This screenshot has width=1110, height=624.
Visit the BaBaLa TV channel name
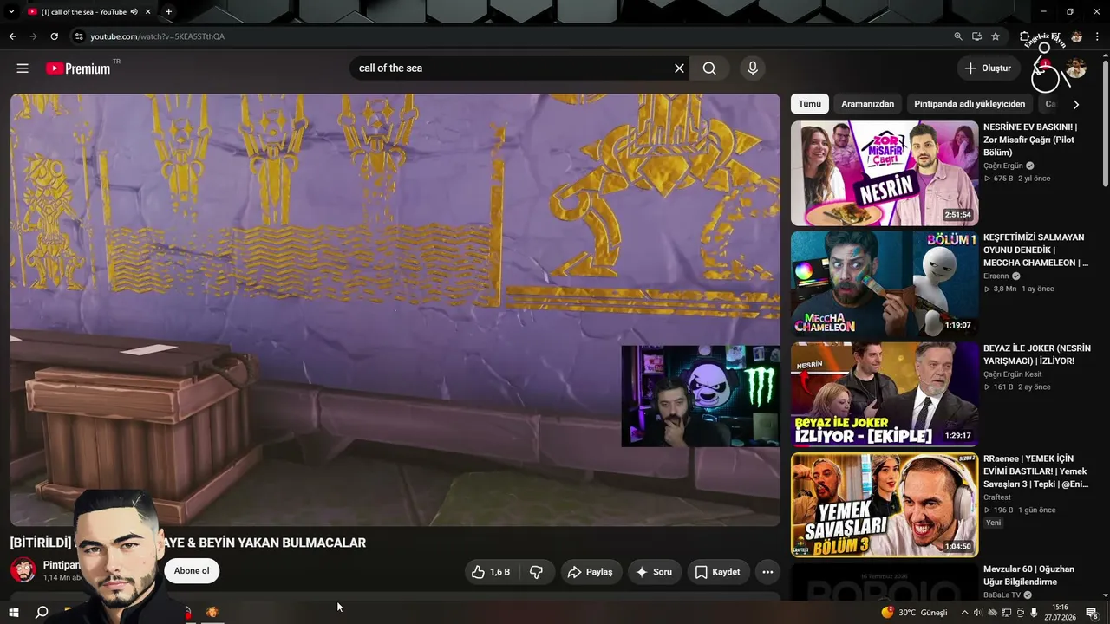(x=1002, y=595)
